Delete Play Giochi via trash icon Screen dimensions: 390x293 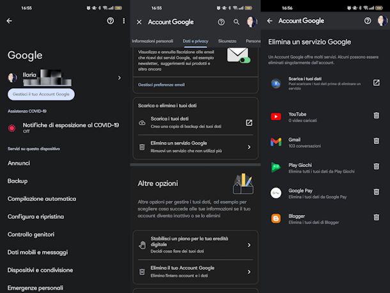coord(377,166)
